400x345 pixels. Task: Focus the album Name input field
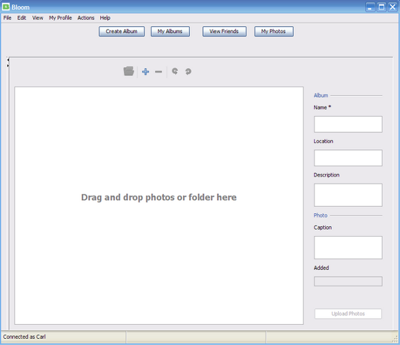pyautogui.click(x=348, y=124)
